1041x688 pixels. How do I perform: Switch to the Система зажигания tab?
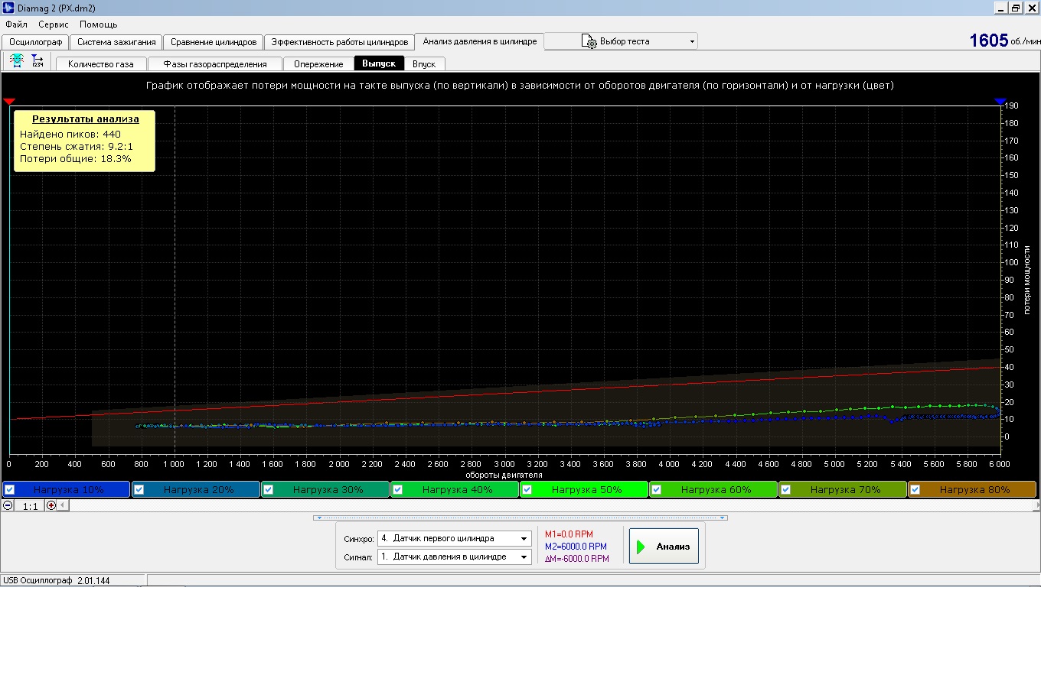point(116,42)
